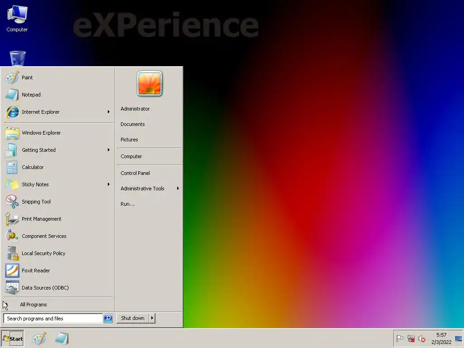Viewport: 464px width, 348px height.
Task: Expand Administrative Tools submenu arrow
Action: click(x=178, y=188)
